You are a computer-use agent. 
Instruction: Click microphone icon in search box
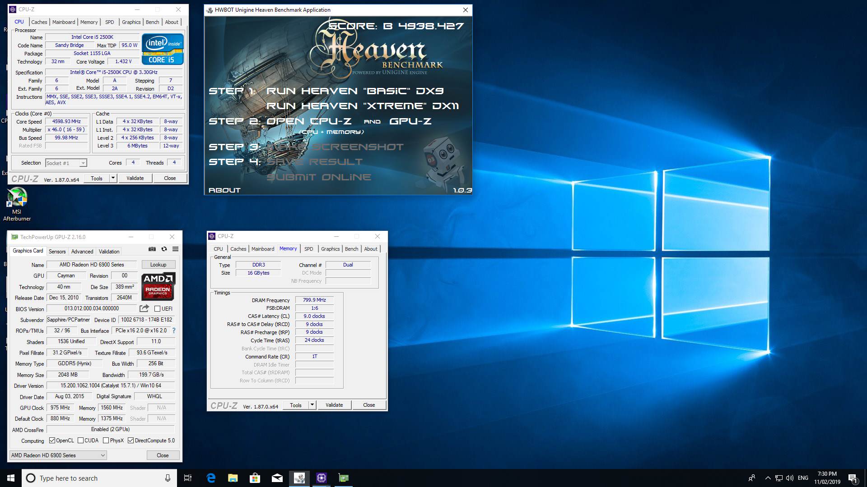pyautogui.click(x=168, y=478)
